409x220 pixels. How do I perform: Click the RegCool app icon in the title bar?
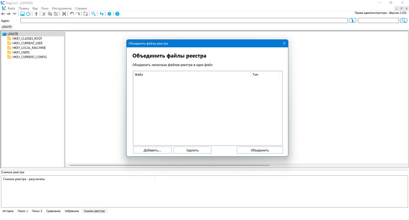pyautogui.click(x=3, y=3)
